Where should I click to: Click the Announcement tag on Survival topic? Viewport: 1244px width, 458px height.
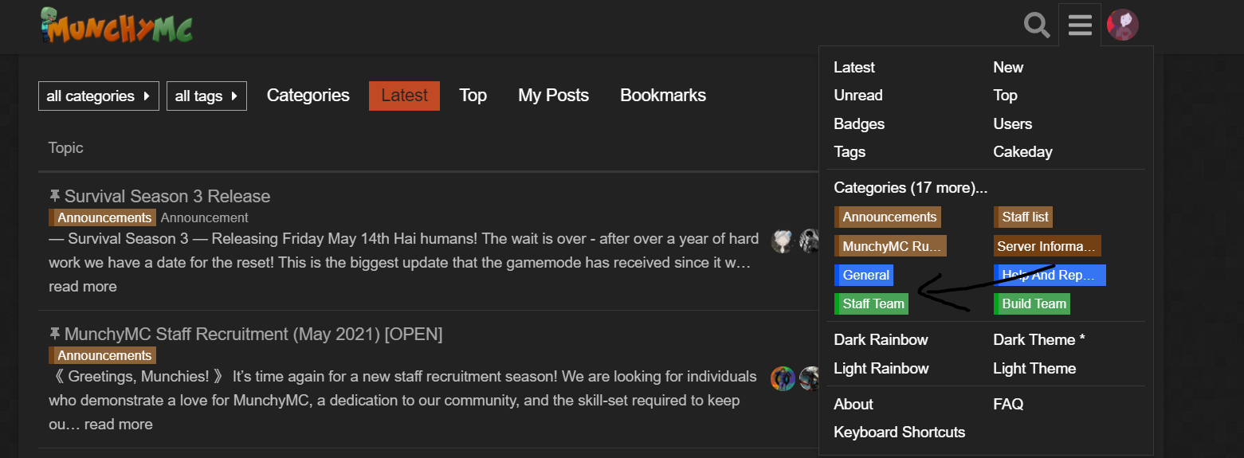click(204, 217)
